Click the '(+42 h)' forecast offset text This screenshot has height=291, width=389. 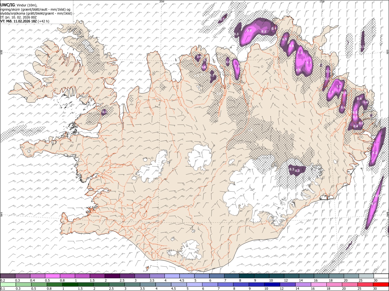click(43, 21)
